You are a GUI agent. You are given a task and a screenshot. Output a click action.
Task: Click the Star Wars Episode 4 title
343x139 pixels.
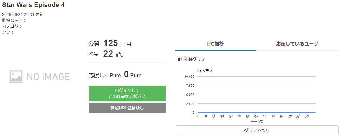click(33, 5)
